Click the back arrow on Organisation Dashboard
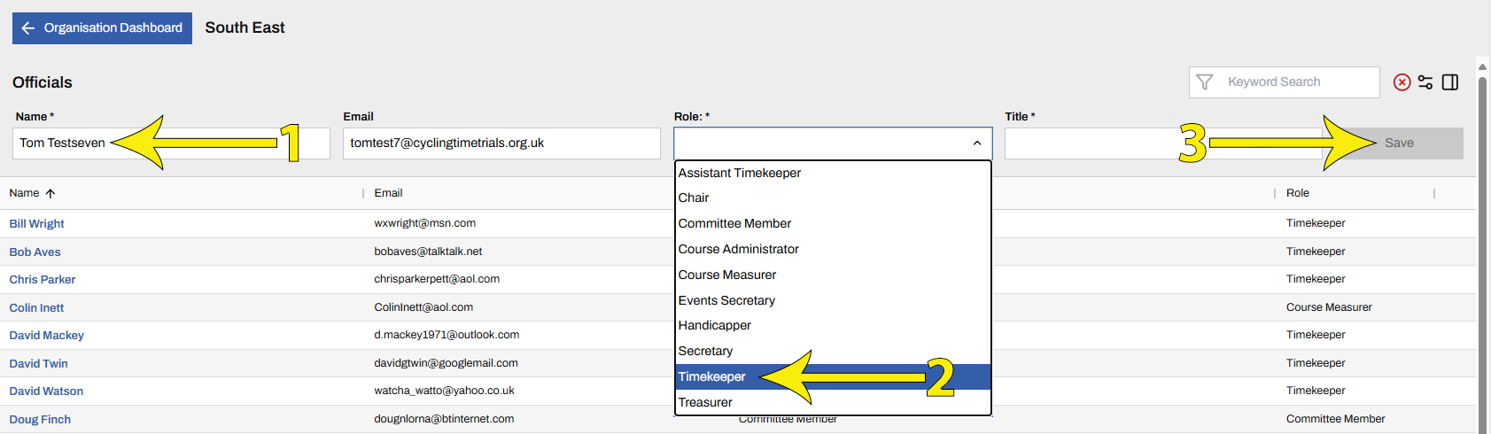The image size is (1491, 434). click(28, 28)
